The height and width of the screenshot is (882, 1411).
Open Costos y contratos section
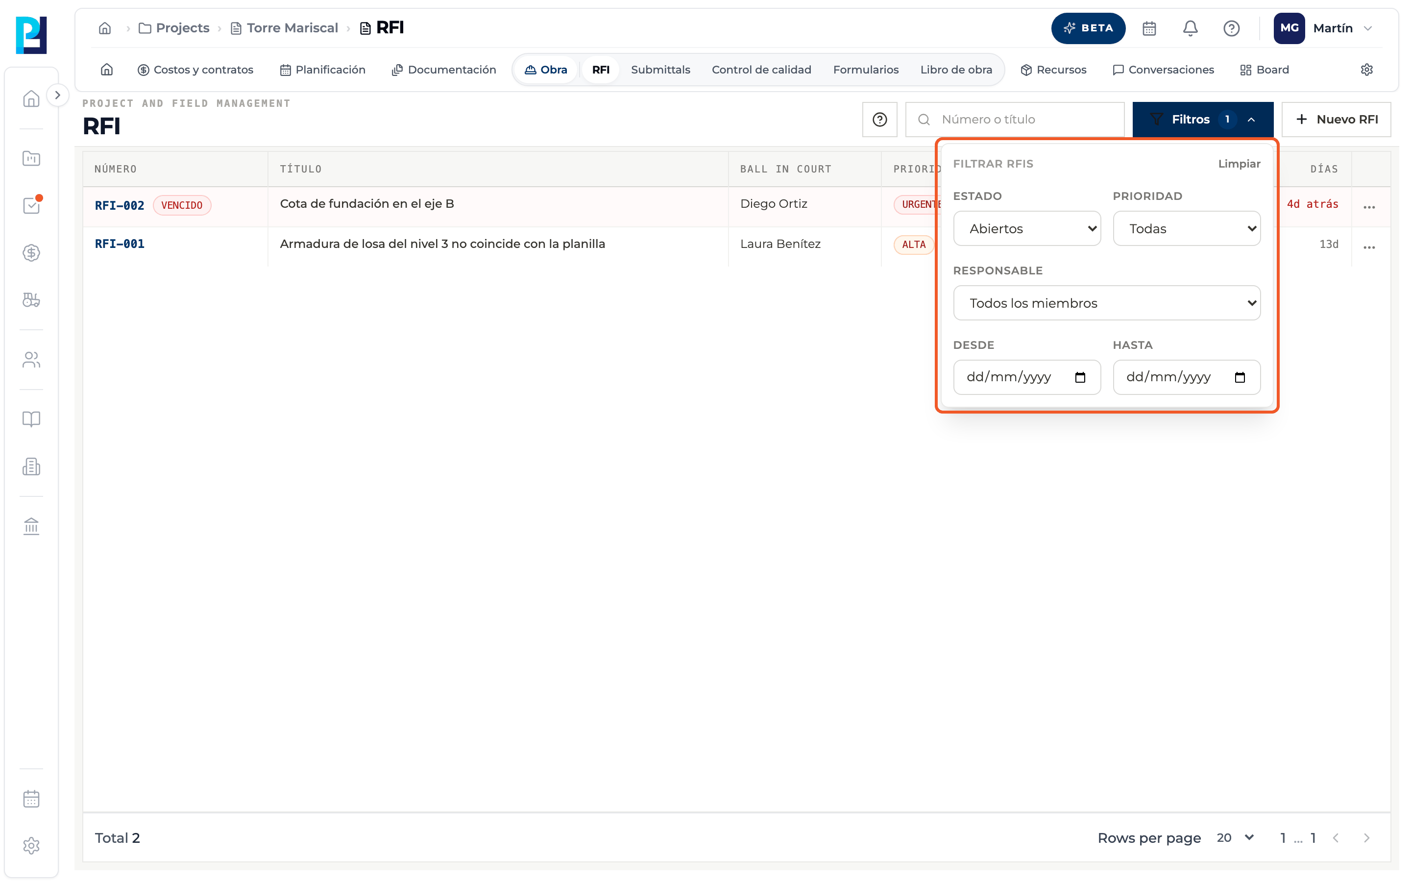pos(195,70)
